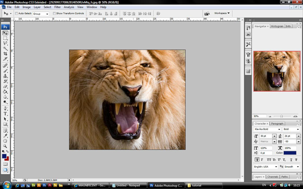Select the Dodge tool
Viewport: 303px width, 189px height.
pyautogui.click(x=5, y=102)
